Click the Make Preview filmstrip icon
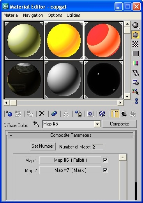 [136, 73]
